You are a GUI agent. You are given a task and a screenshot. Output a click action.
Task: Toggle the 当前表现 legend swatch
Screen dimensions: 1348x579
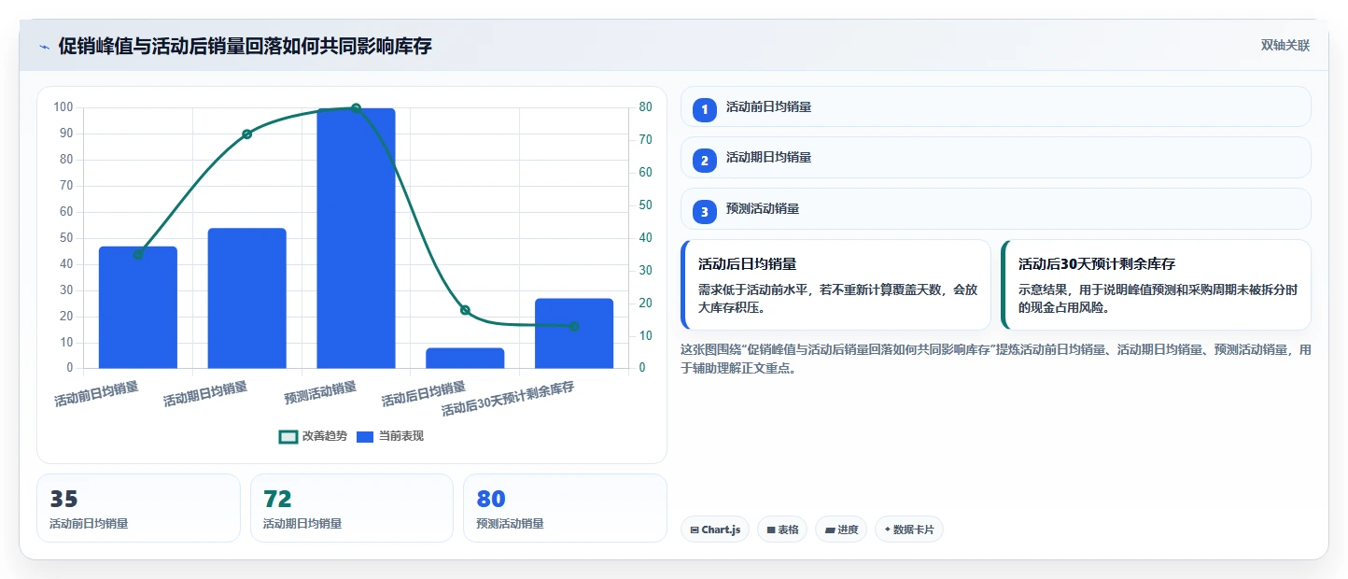click(x=365, y=436)
